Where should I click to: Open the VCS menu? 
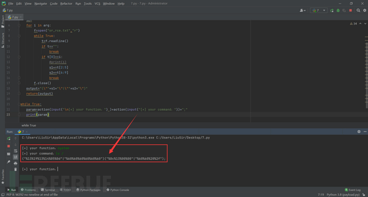tap(97, 4)
